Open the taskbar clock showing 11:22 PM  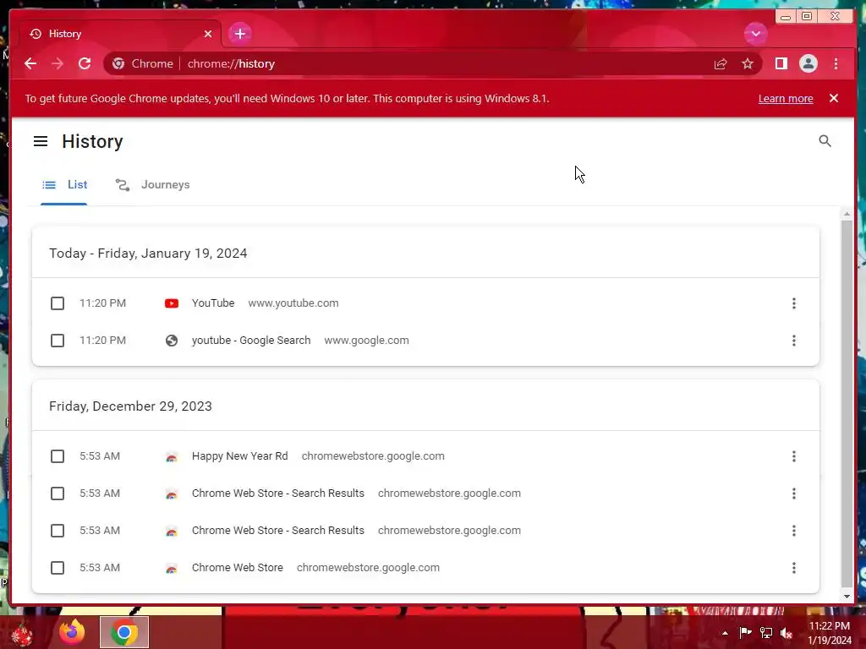click(x=830, y=633)
